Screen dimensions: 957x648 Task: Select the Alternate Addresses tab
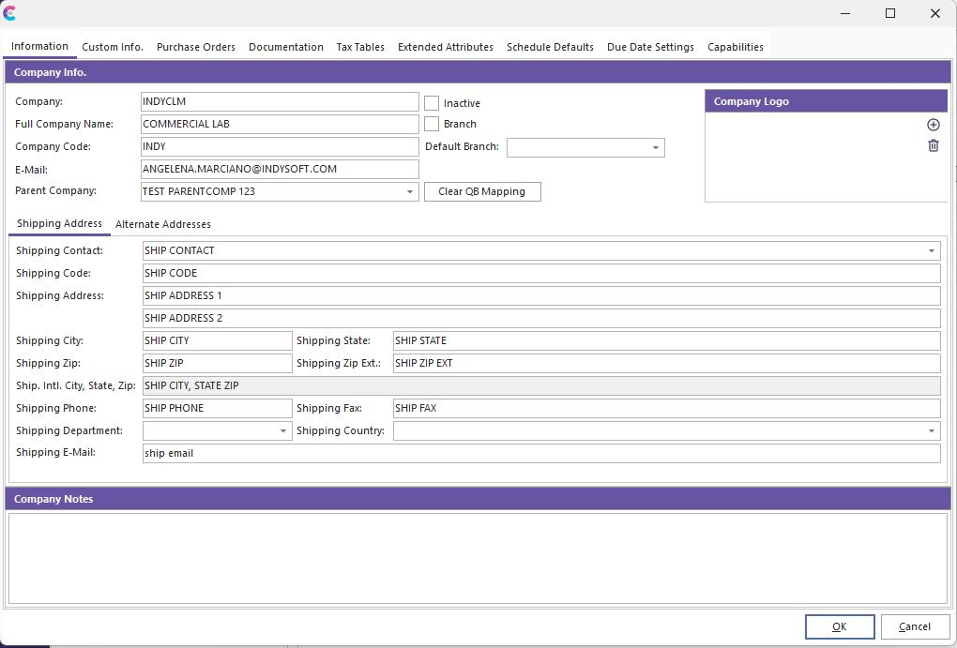(162, 224)
